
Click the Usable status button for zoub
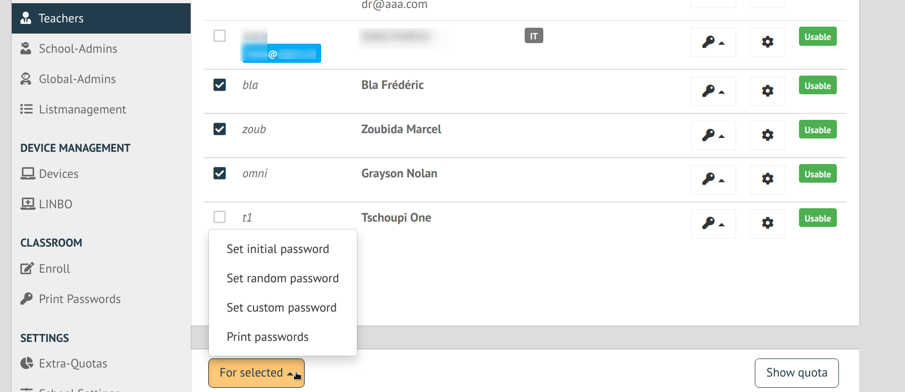pos(818,129)
